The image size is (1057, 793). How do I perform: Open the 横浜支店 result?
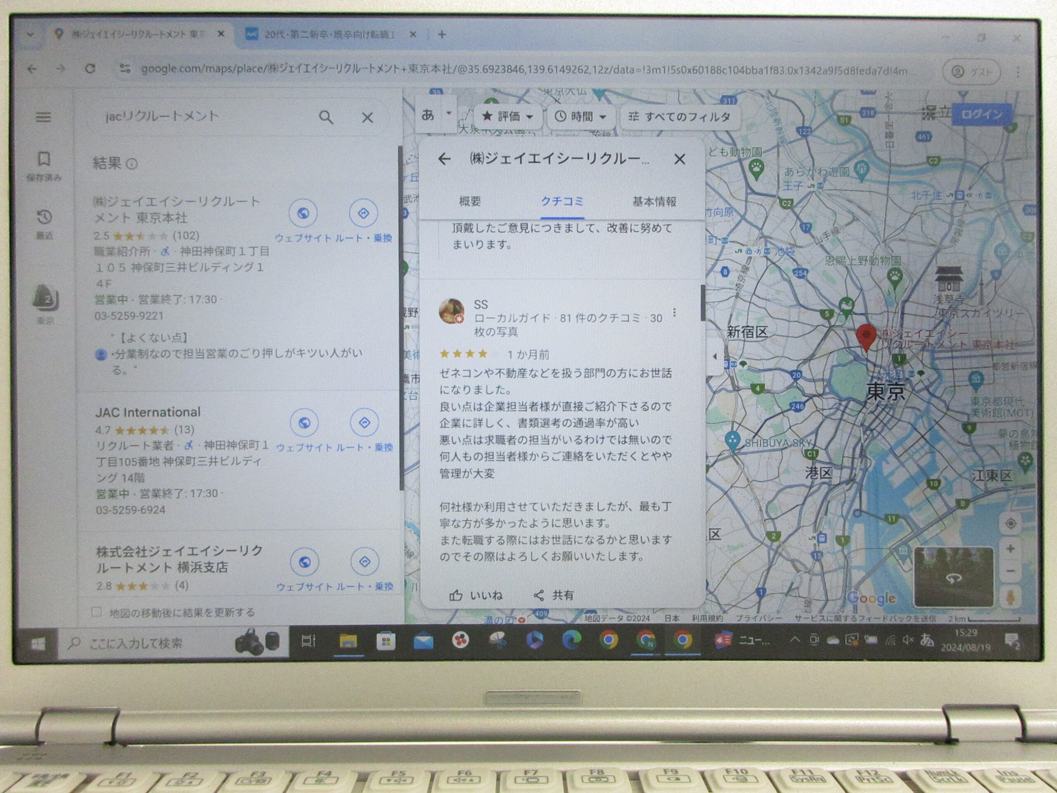tap(179, 559)
